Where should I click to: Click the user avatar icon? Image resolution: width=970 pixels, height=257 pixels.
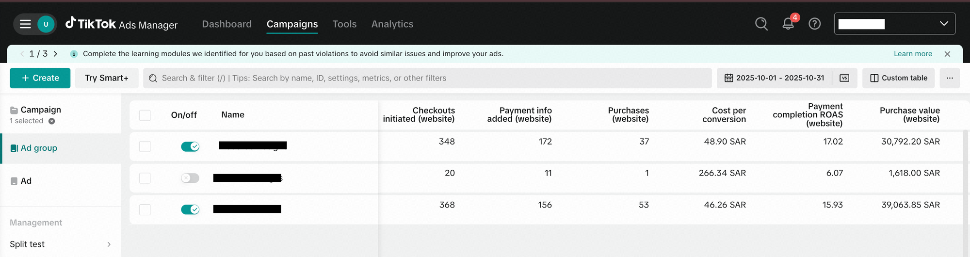(46, 24)
